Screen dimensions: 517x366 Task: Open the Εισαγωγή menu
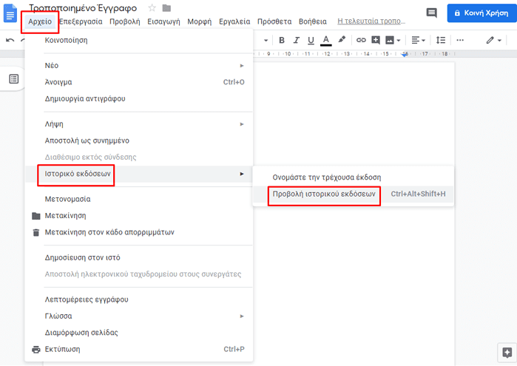(x=163, y=21)
